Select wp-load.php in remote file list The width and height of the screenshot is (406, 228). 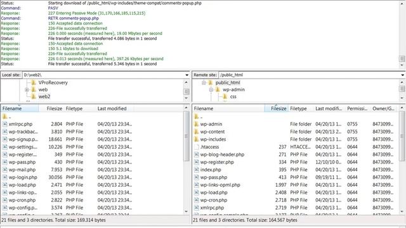214,193
